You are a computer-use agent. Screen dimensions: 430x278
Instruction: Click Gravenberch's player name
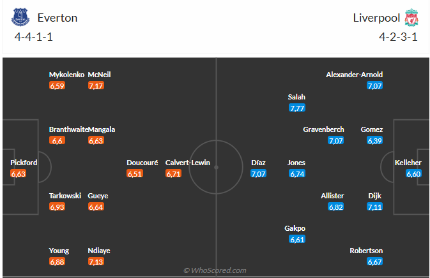(x=324, y=129)
